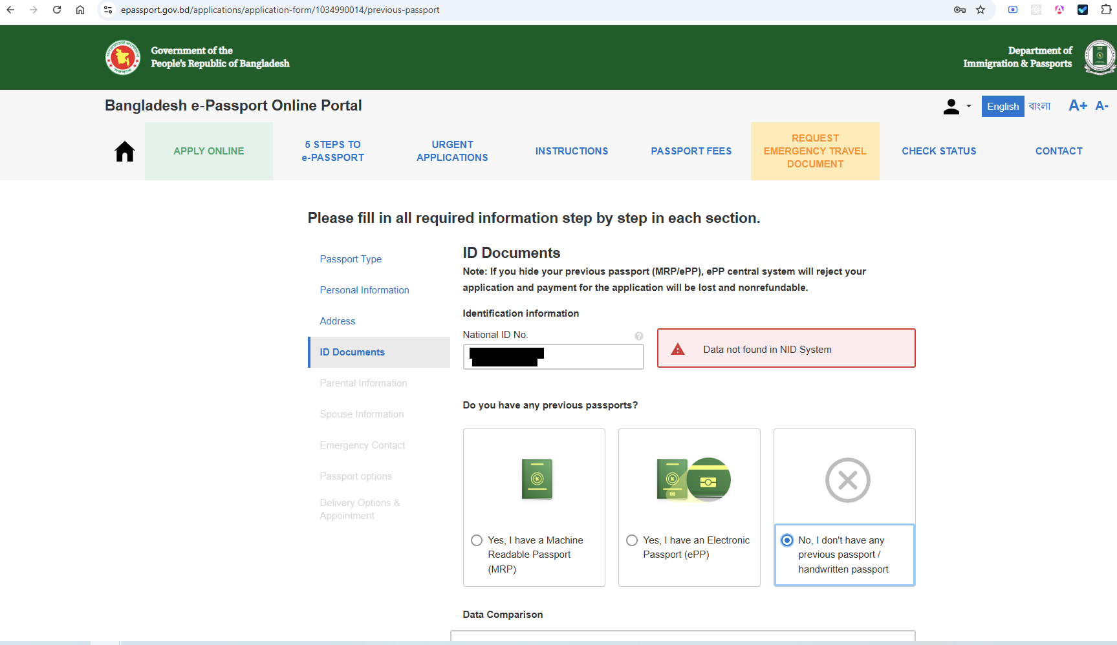Go to the Passport Type step

351,259
